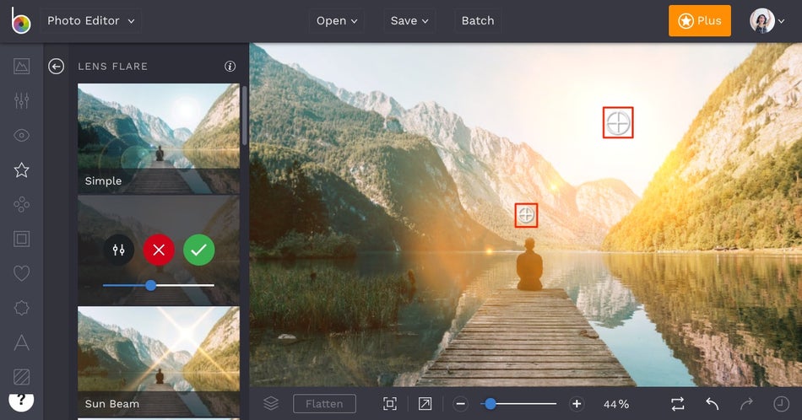Click the effects panel scrollbar
The height and width of the screenshot is (420, 802).
[245, 116]
